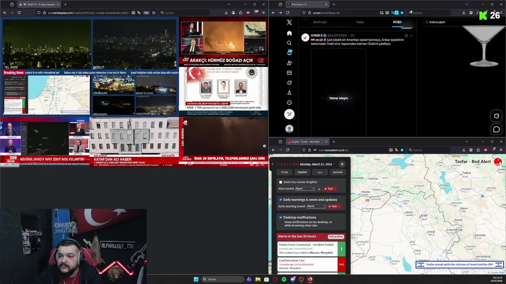
Task: Open X Home from sidebar
Action: tap(289, 33)
